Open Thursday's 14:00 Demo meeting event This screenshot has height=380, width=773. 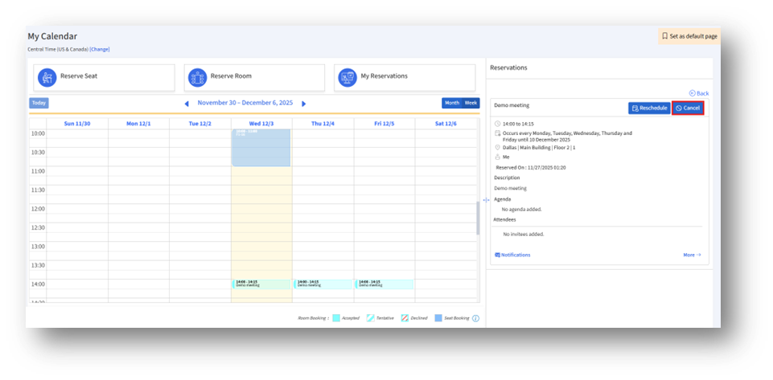coord(323,284)
